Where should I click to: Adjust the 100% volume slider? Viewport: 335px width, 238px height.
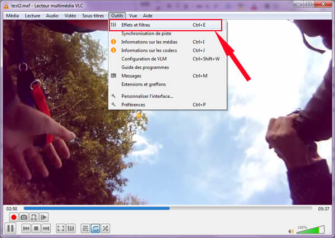pyautogui.click(x=310, y=230)
